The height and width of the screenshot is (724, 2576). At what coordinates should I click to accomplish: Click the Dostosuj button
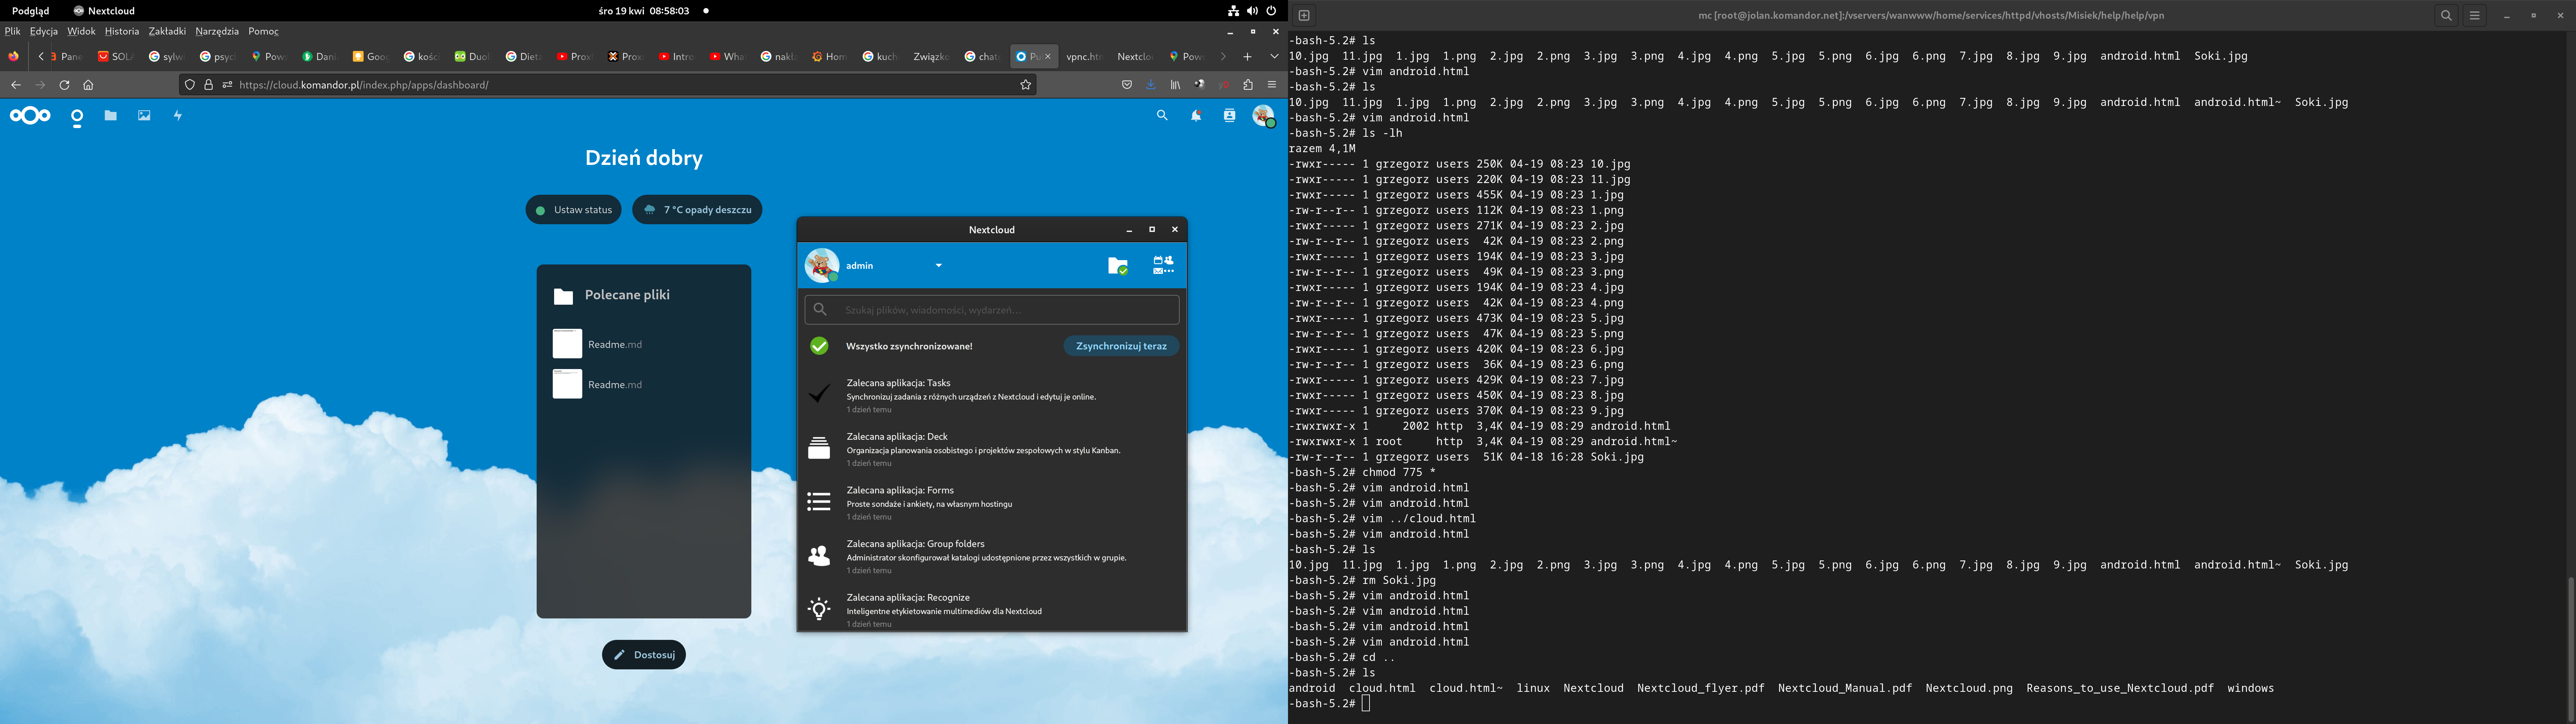tap(644, 655)
